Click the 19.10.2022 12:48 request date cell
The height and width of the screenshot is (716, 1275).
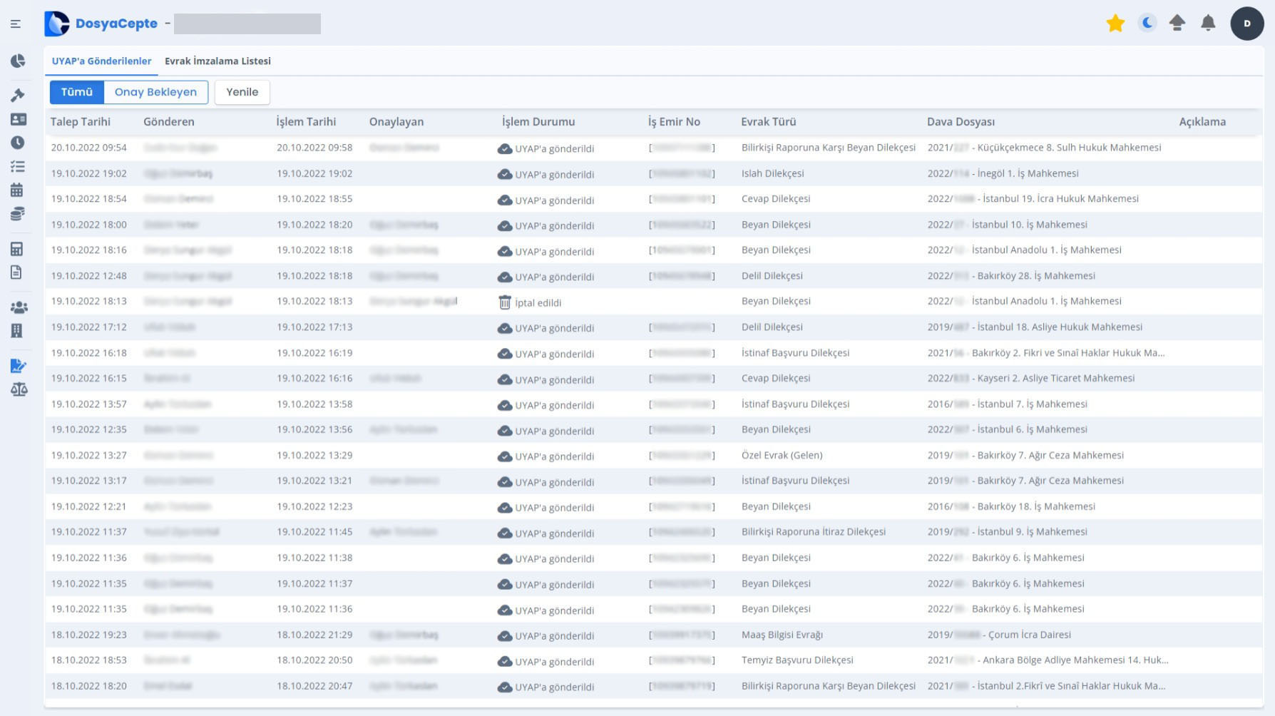pyautogui.click(x=89, y=276)
